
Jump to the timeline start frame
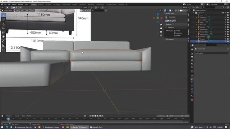coord(90,116)
